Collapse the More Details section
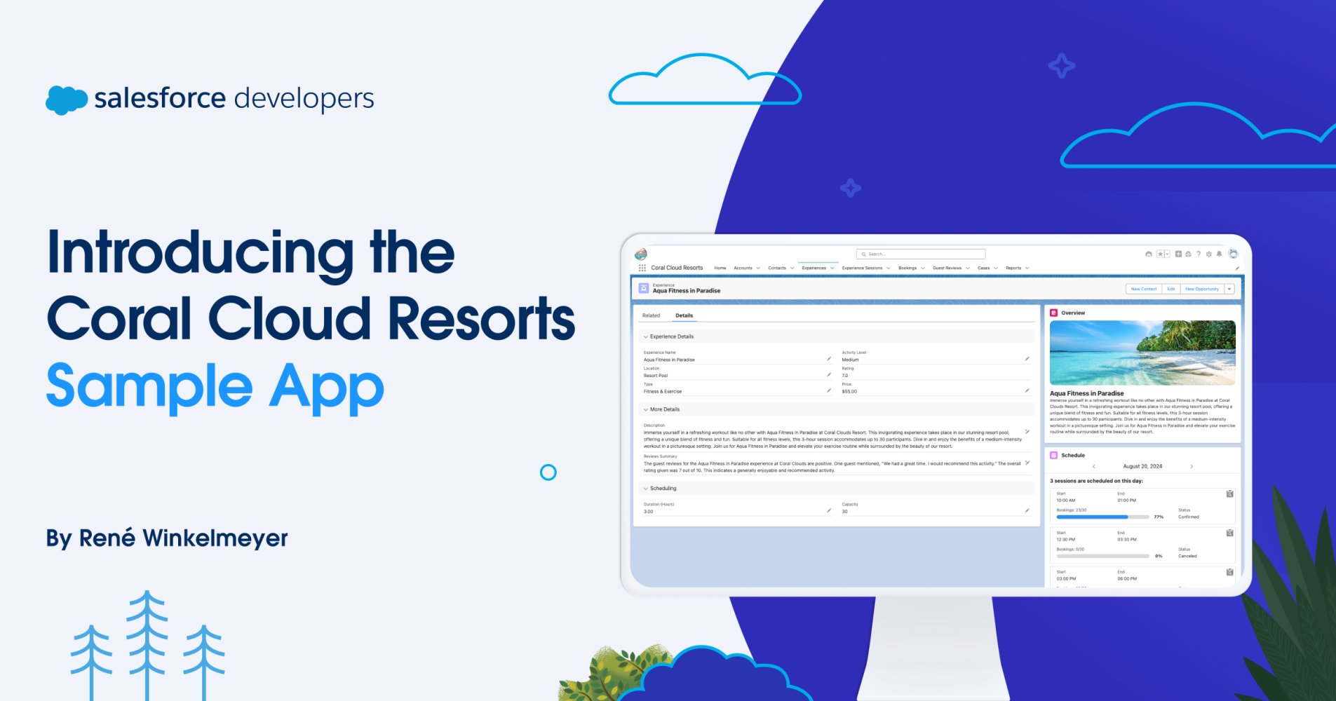Screen dimensions: 1336x701 pyautogui.click(x=645, y=409)
